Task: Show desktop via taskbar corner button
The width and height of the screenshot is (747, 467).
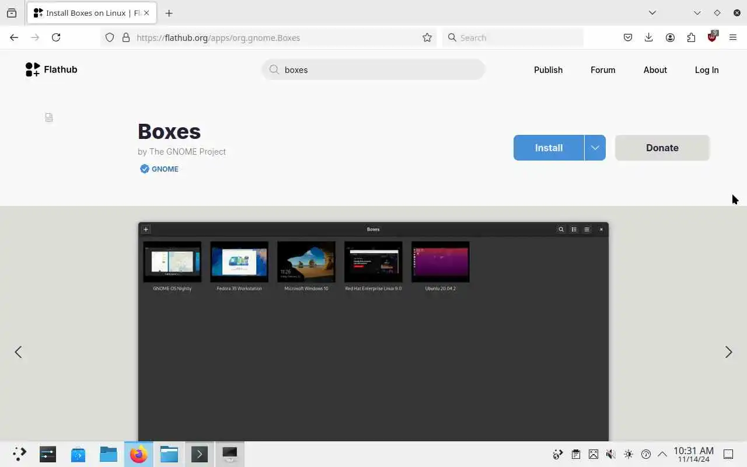Action: click(728, 454)
